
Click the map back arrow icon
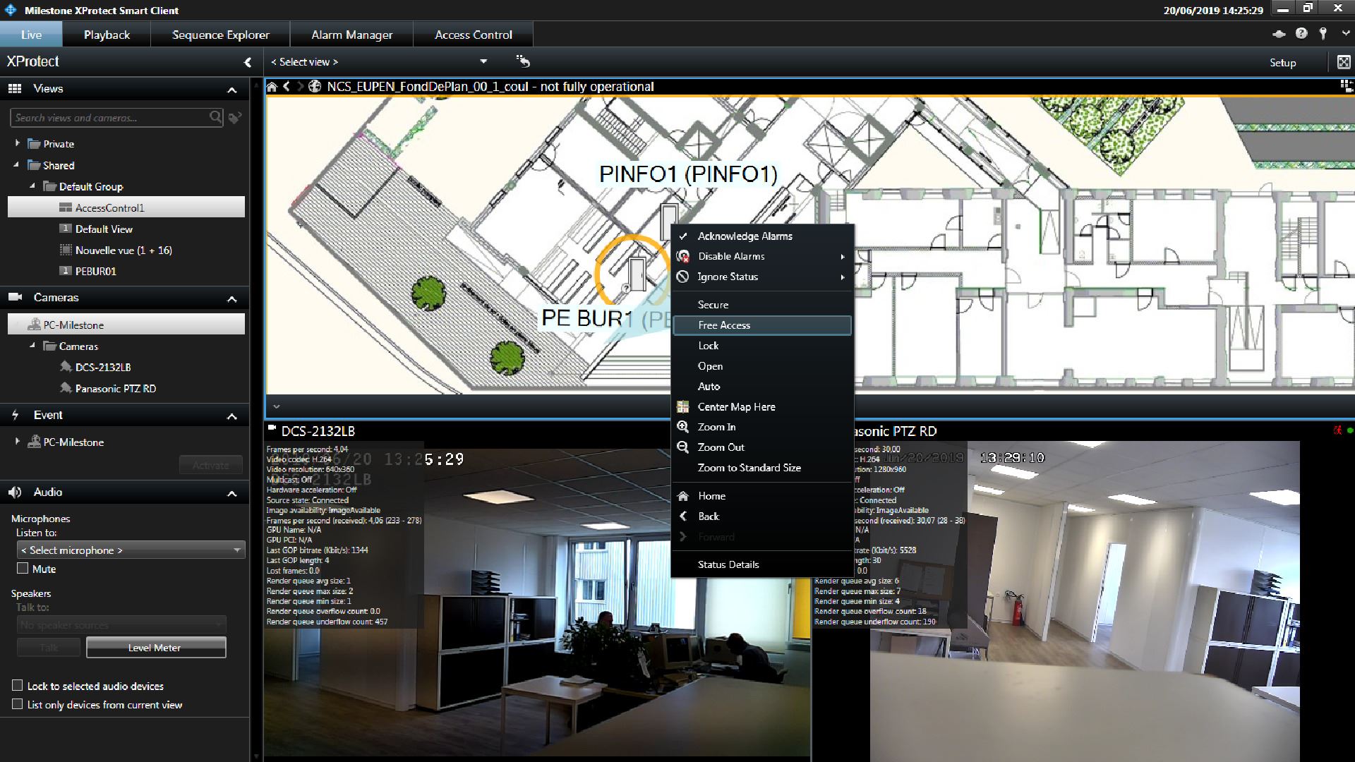(x=287, y=87)
